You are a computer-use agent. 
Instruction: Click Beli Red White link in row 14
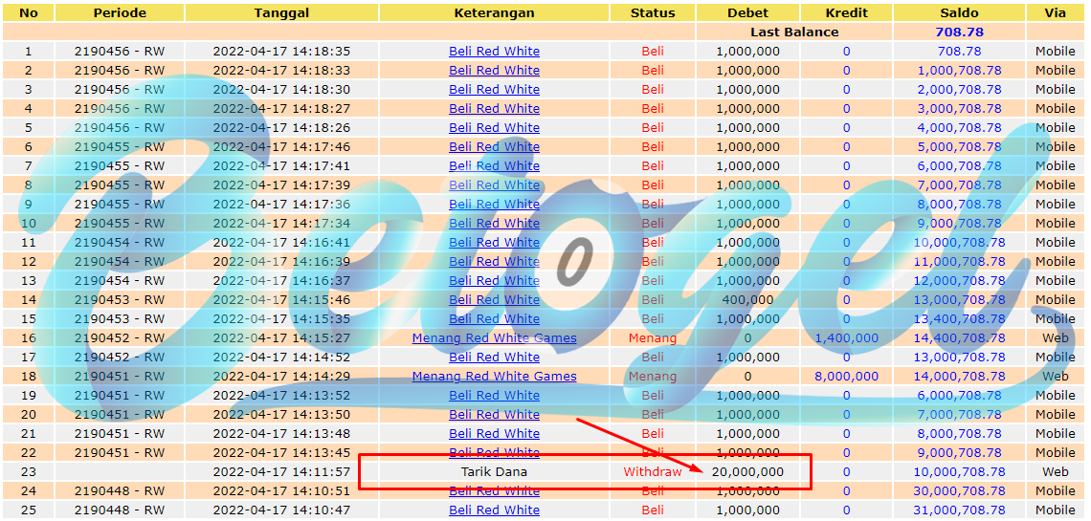tap(494, 300)
